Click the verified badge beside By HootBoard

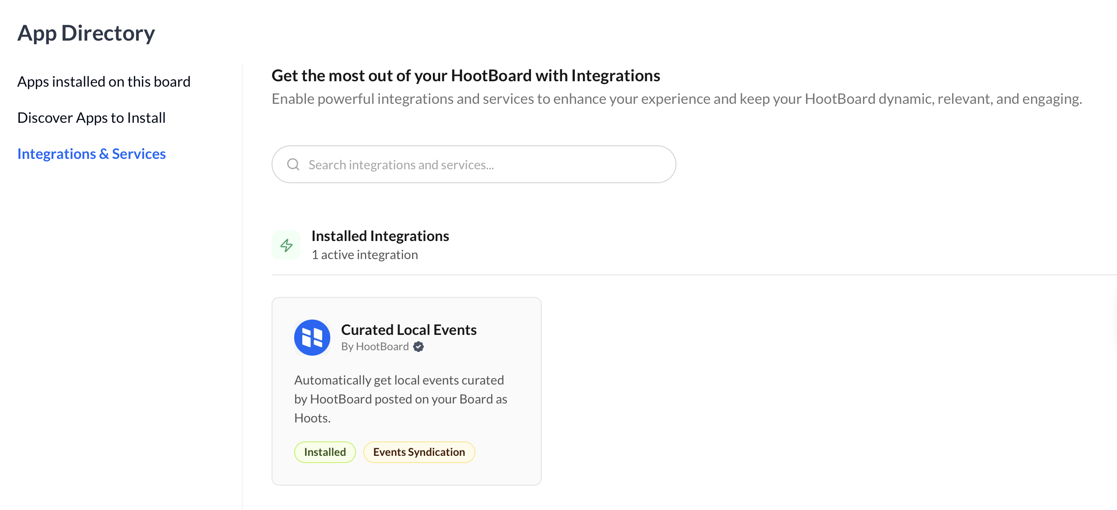[x=418, y=347]
